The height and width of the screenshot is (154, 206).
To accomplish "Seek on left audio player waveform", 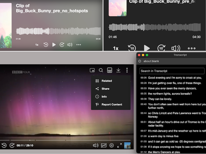I will pyautogui.click(x=58, y=31).
